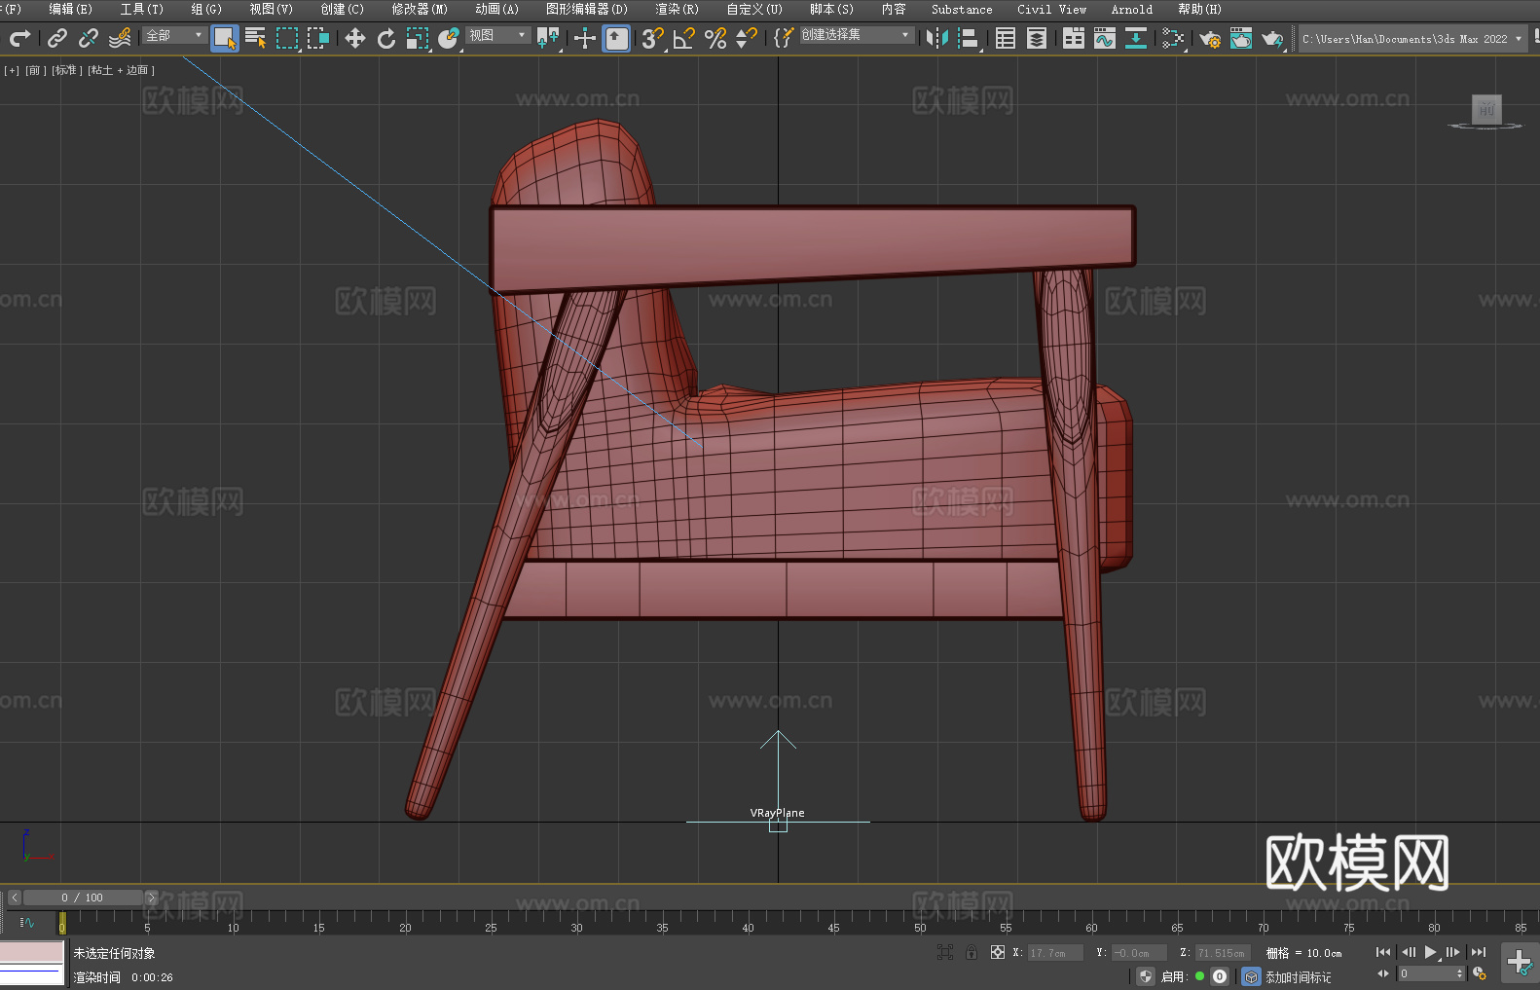Play the animation
The width and height of the screenshot is (1540, 990).
[1430, 952]
